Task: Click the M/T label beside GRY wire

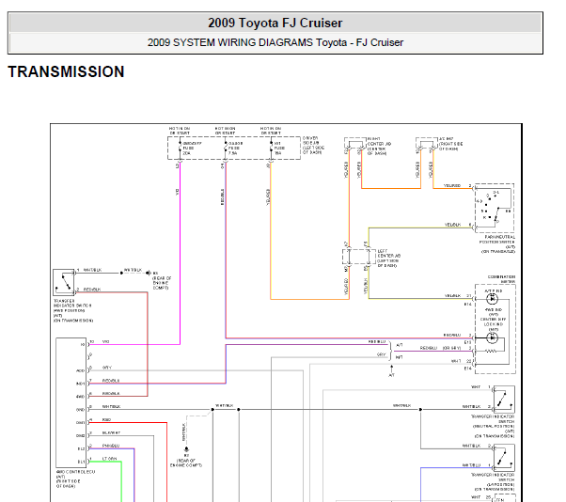Action: 399,357
